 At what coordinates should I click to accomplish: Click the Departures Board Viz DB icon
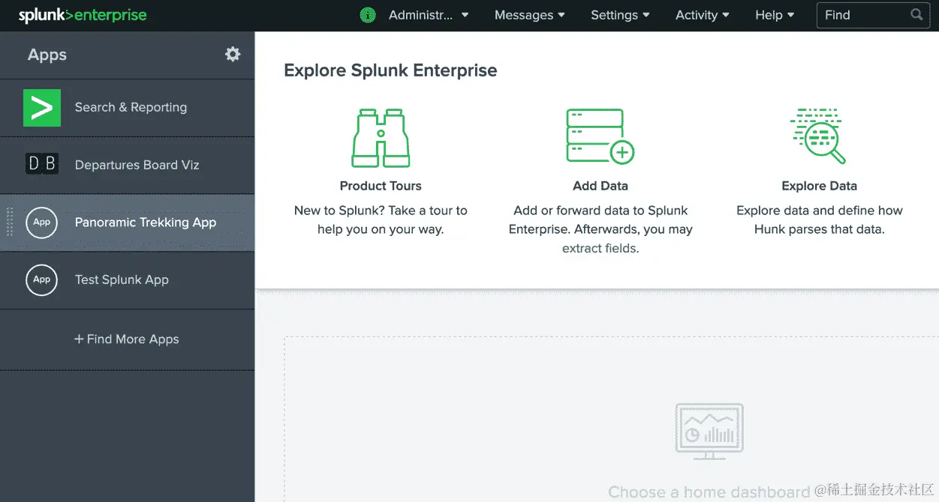[42, 164]
